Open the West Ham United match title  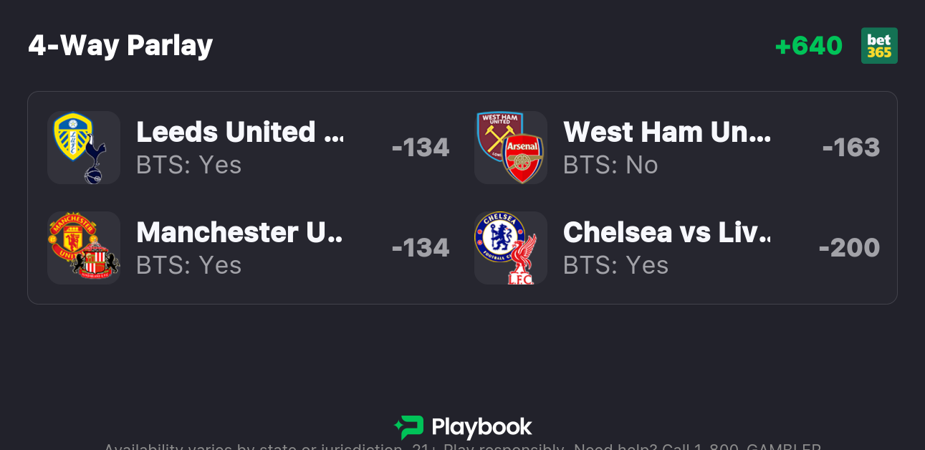pos(666,133)
